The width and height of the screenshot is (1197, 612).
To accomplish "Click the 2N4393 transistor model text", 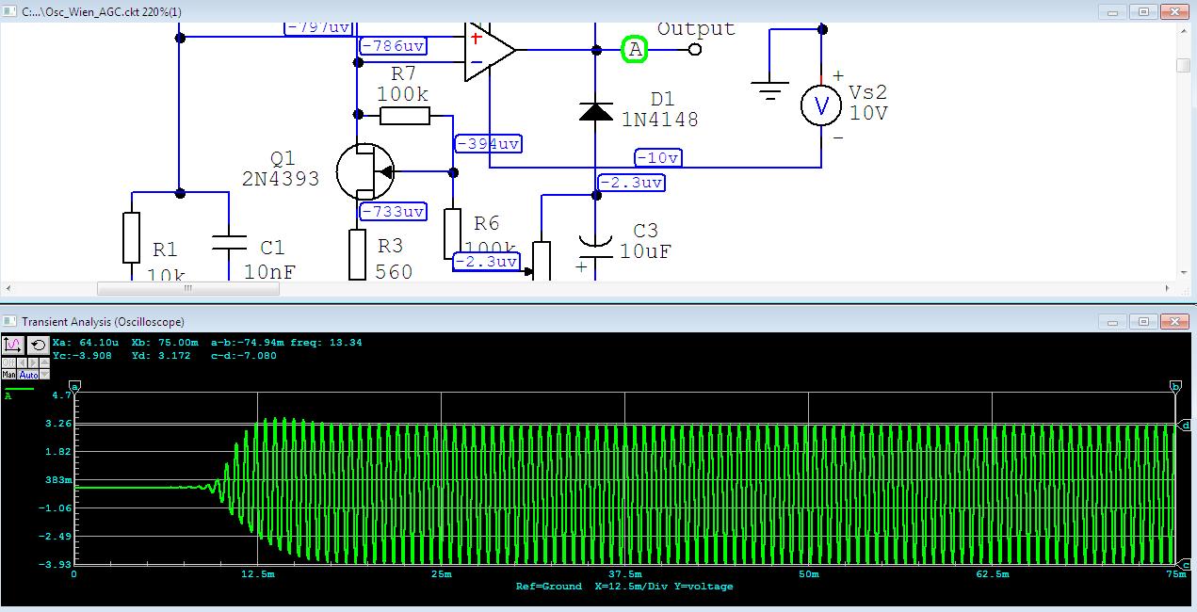I will (x=281, y=178).
